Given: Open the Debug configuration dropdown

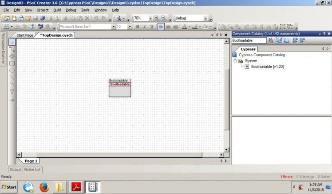Looking at the screenshot, I should 205,19.
